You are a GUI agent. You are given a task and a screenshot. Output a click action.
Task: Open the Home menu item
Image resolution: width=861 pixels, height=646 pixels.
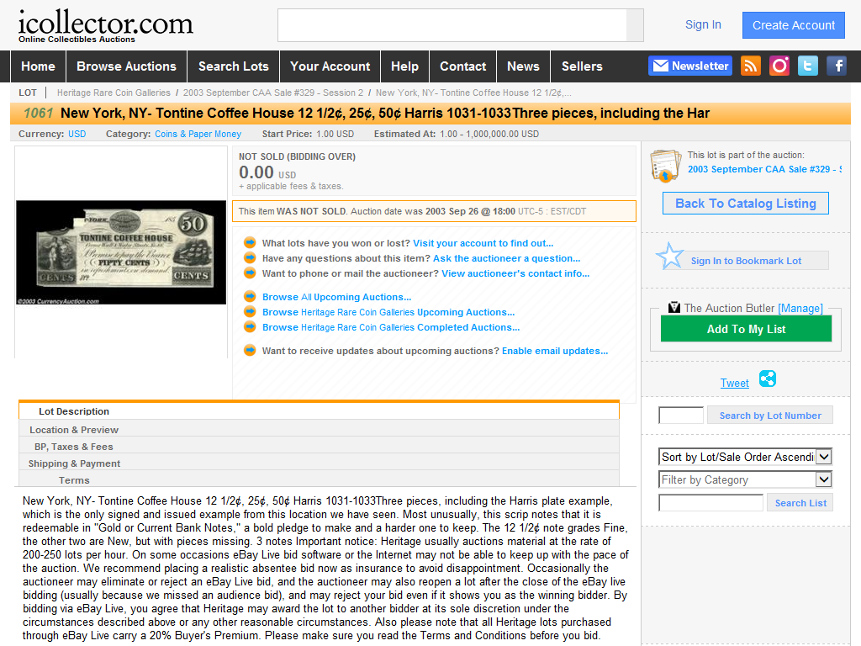[x=38, y=66]
